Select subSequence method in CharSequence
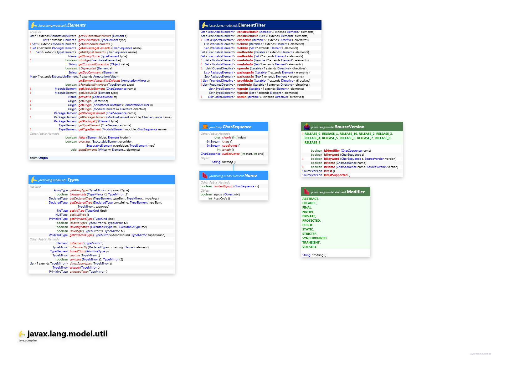The image size is (509, 368). click(x=231, y=154)
